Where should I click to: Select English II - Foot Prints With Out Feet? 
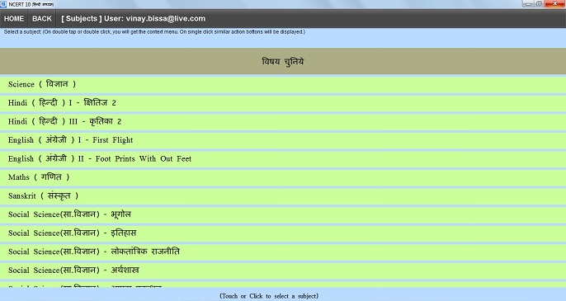(x=283, y=159)
